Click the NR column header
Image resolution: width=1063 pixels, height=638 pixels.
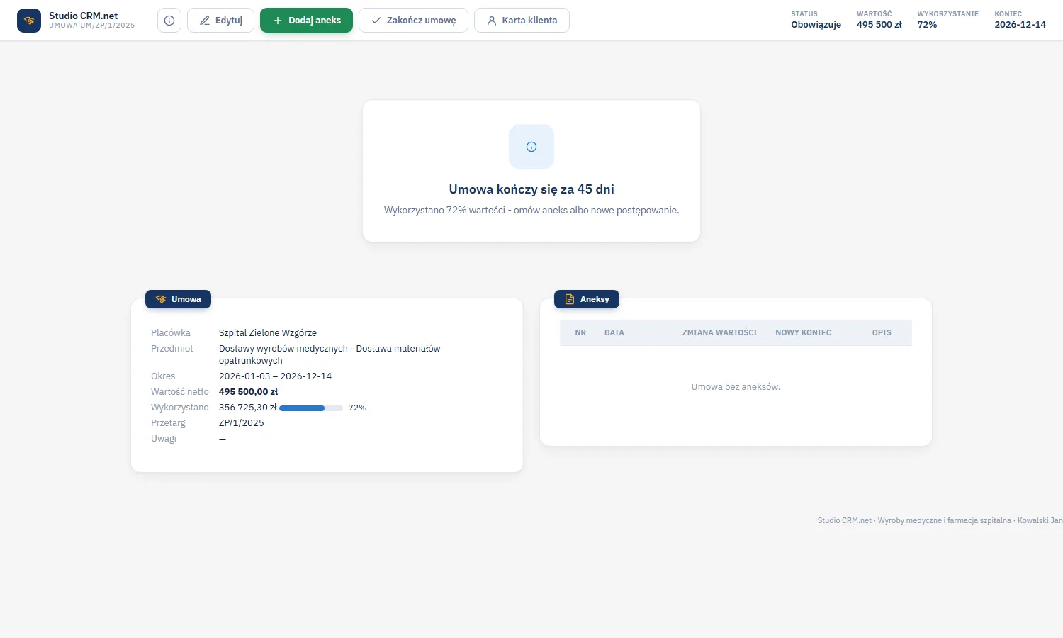click(x=580, y=332)
